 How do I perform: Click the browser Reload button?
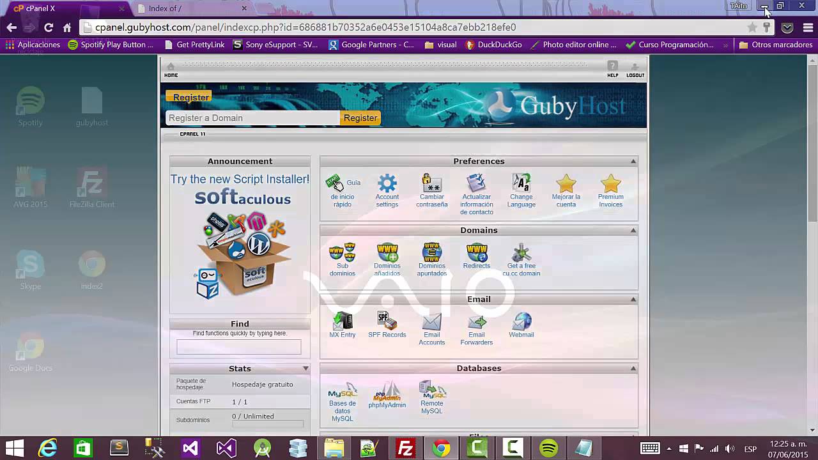tap(49, 27)
